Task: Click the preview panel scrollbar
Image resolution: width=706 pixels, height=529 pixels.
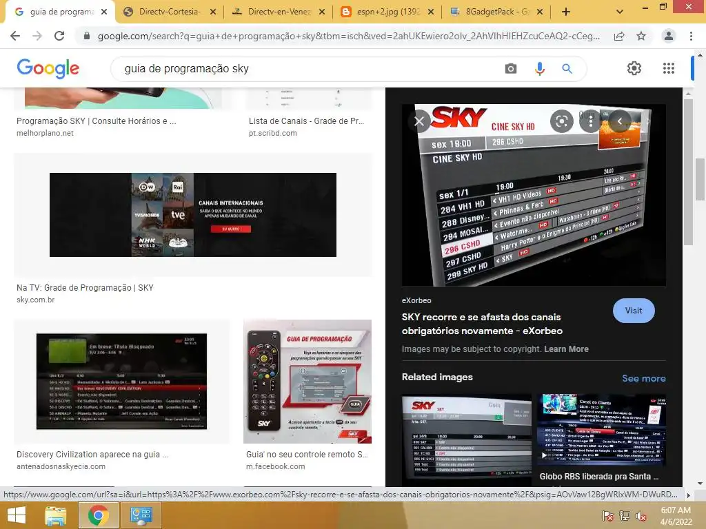Action: (687, 172)
